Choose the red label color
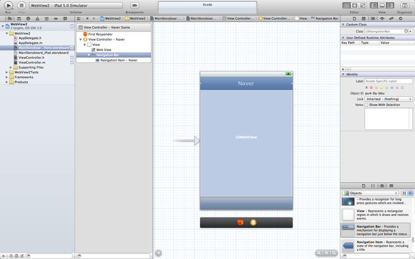The image size is (415, 259). [x=371, y=87]
